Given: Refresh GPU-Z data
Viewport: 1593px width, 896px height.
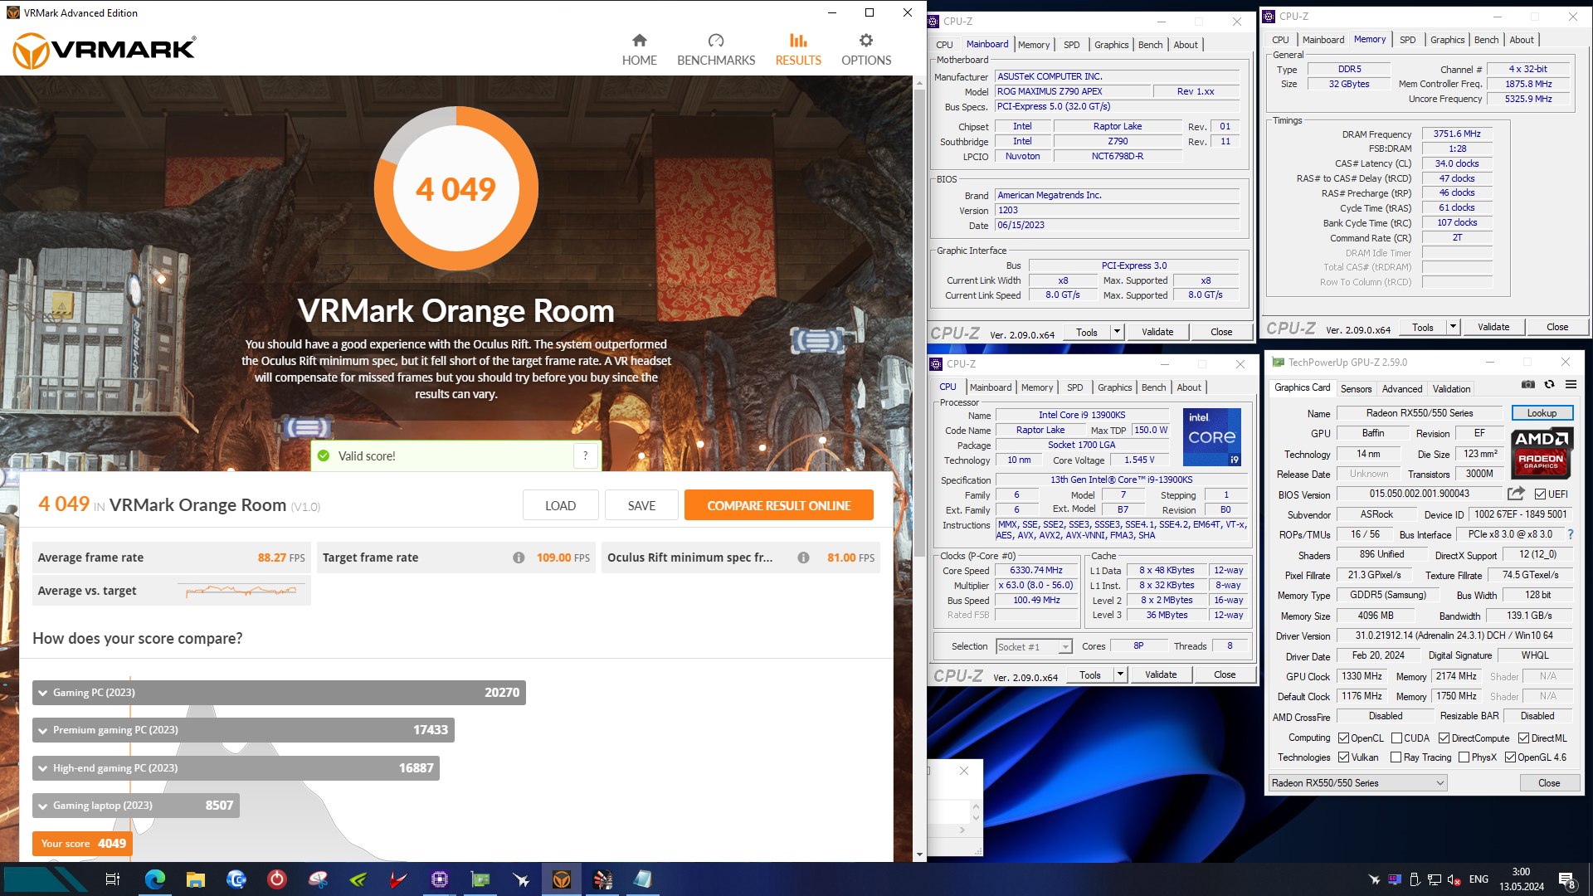Looking at the screenshot, I should click(x=1549, y=385).
